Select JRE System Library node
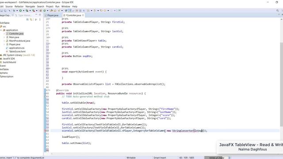This screenshot has height=159, width=283. pyautogui.click(x=19, y=55)
